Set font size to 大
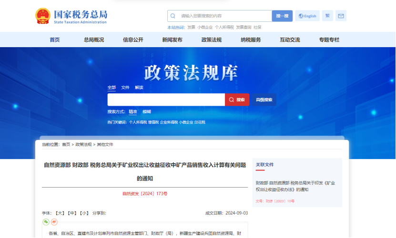 point(60,213)
